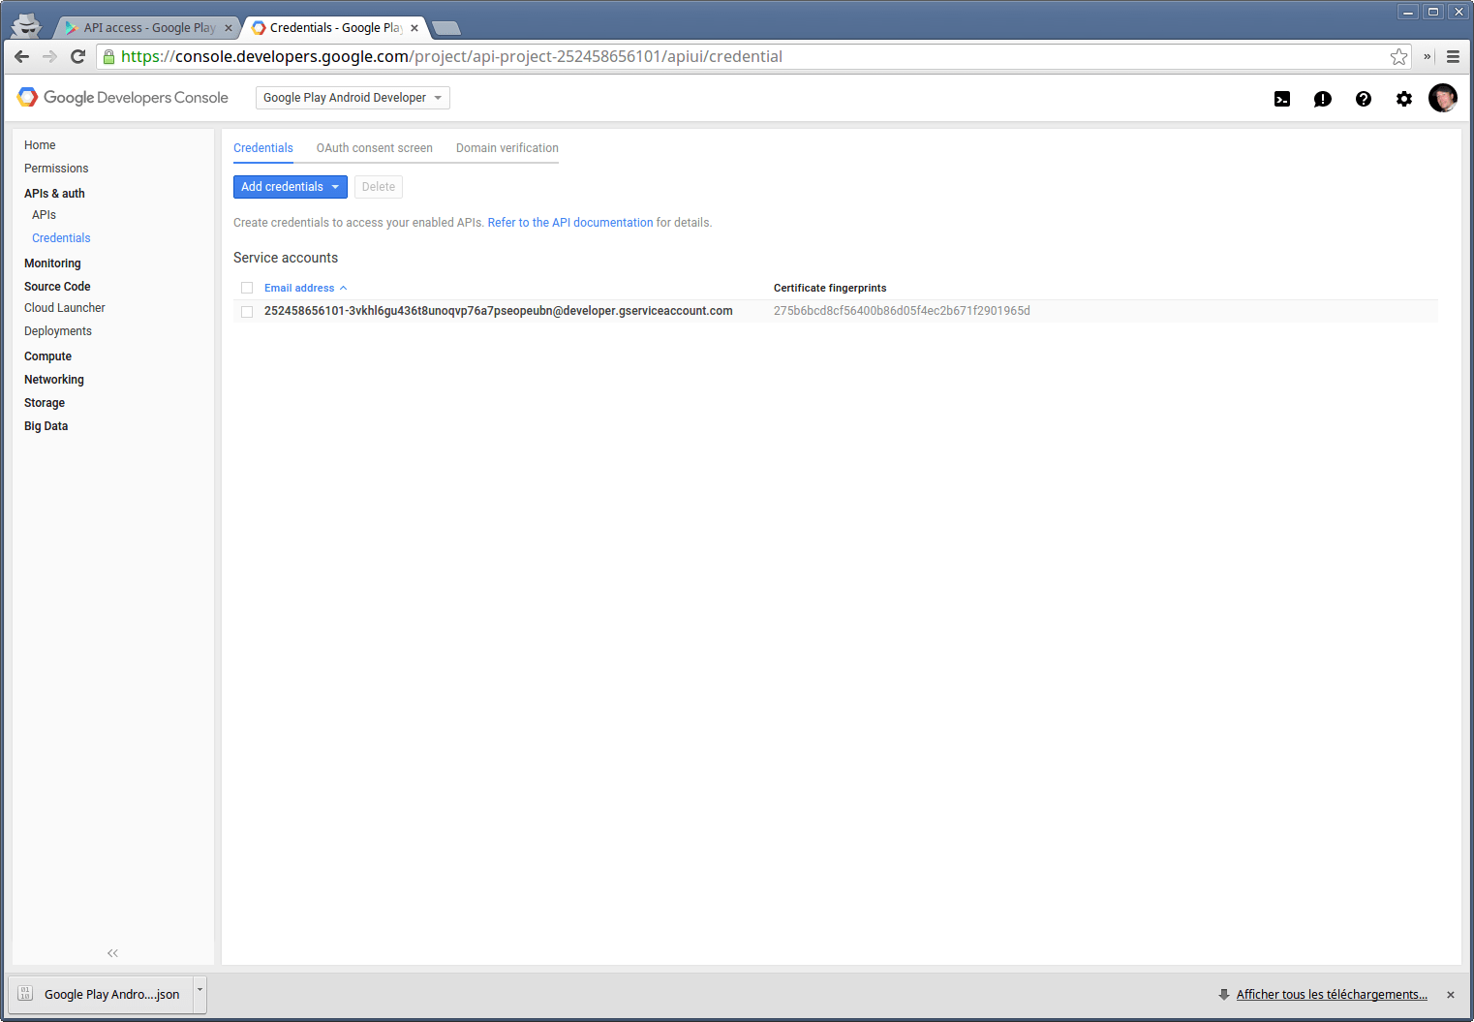Bookmark page with the star icon
Viewport: 1474px width, 1022px height.
click(1398, 57)
